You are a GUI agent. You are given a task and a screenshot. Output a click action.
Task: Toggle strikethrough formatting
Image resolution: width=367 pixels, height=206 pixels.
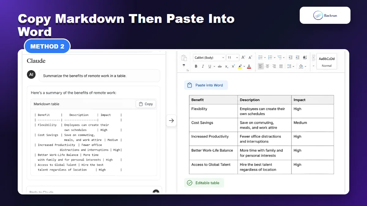click(220, 66)
